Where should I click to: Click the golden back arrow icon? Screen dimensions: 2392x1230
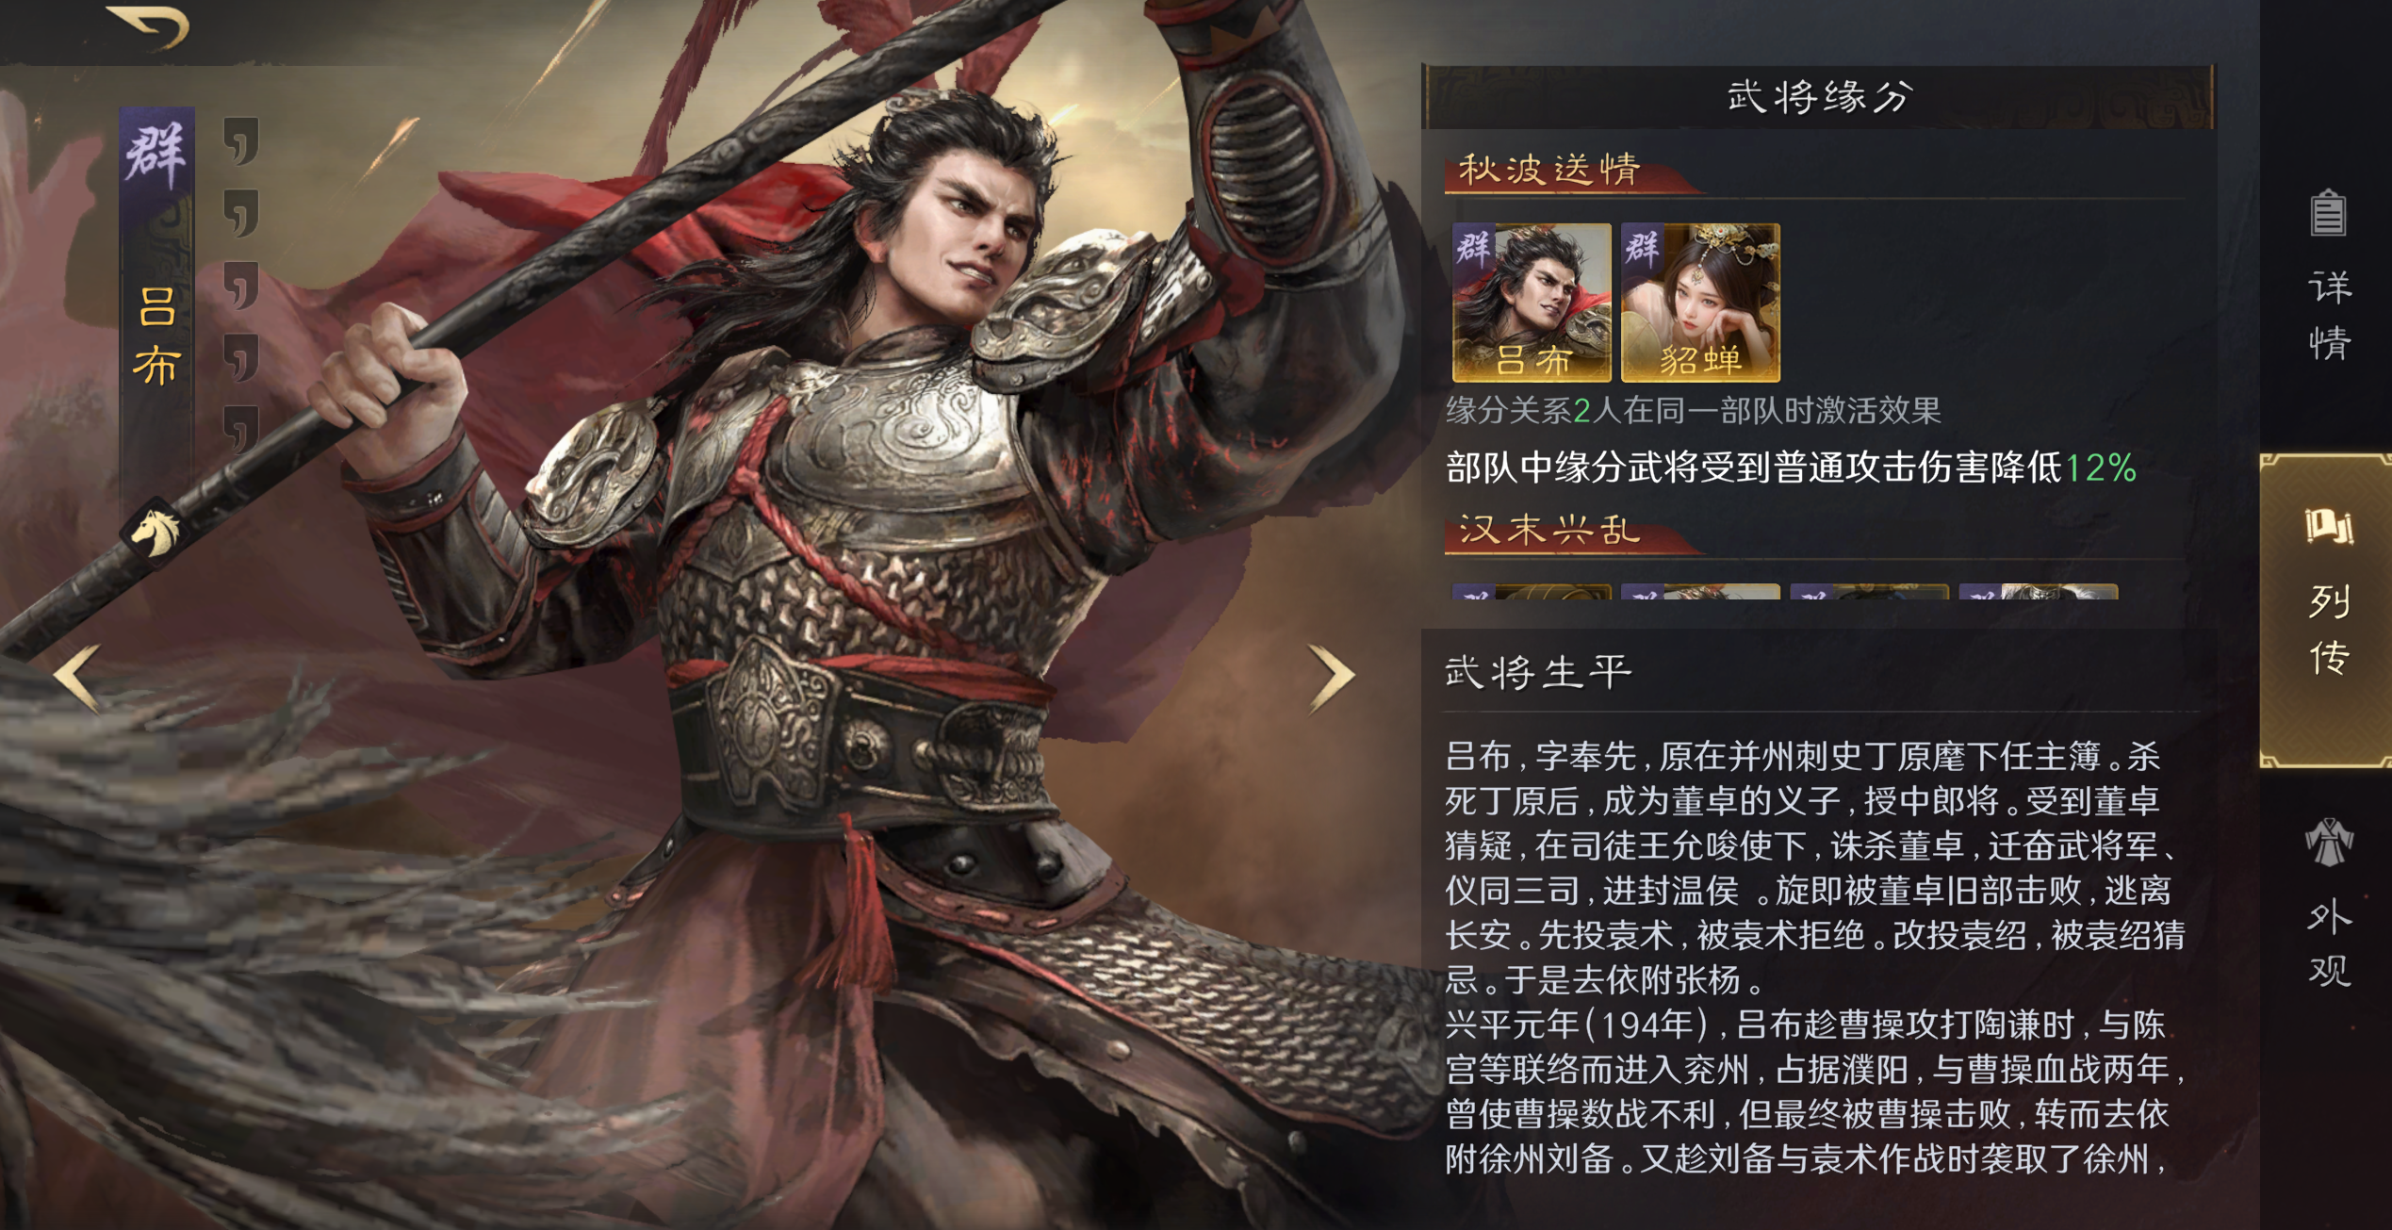pos(148,26)
